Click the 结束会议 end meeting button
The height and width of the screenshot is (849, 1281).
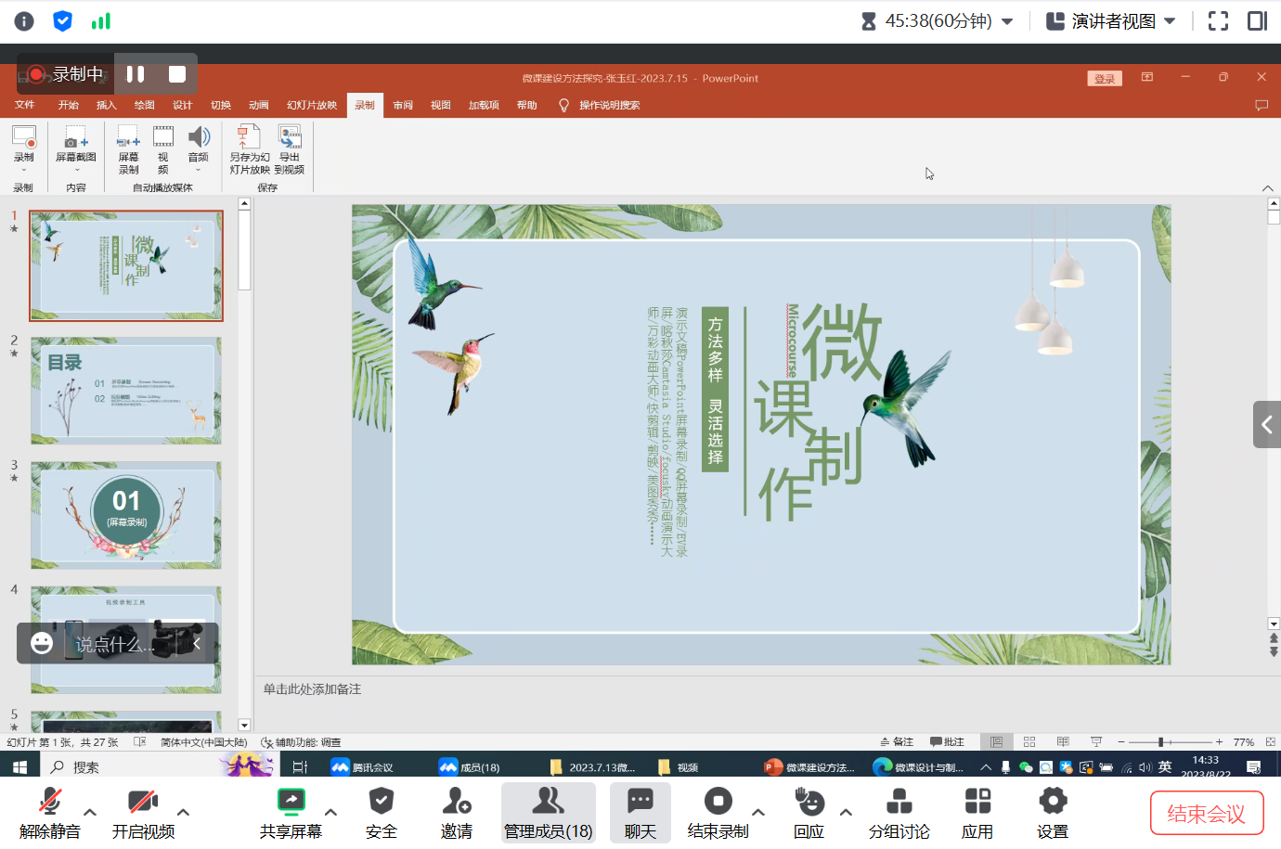(x=1207, y=813)
